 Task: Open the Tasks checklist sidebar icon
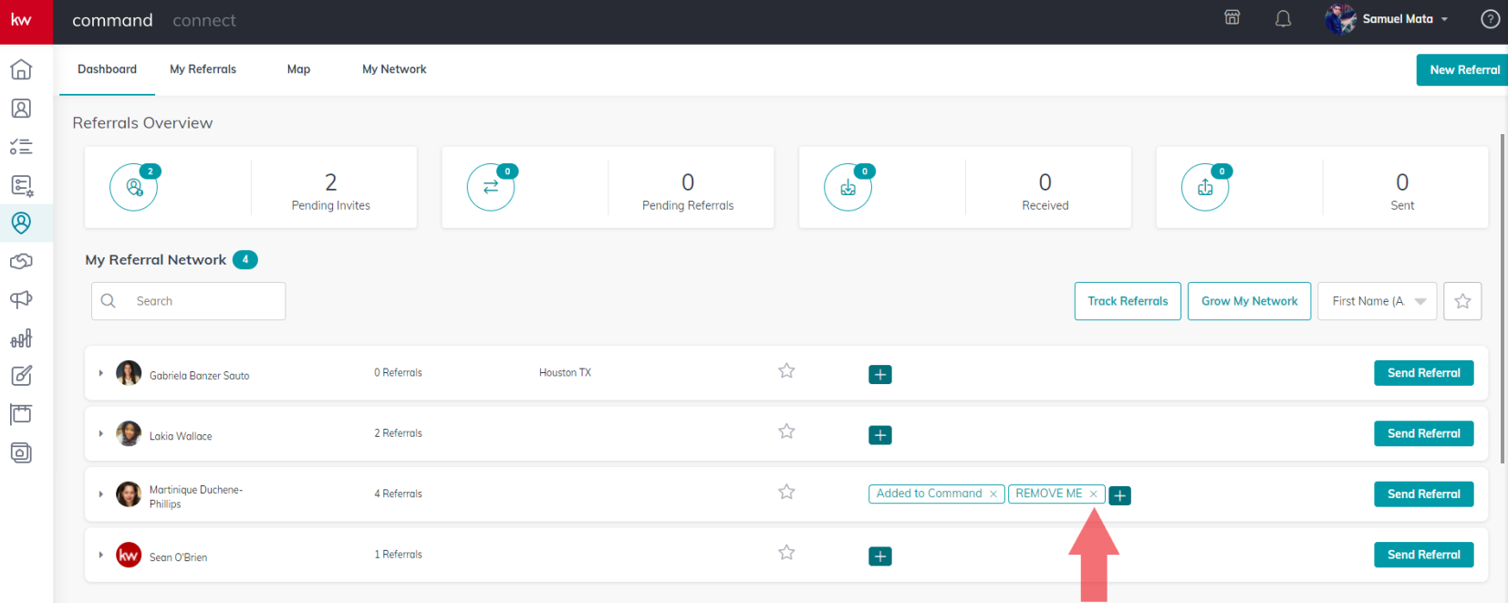[x=21, y=147]
